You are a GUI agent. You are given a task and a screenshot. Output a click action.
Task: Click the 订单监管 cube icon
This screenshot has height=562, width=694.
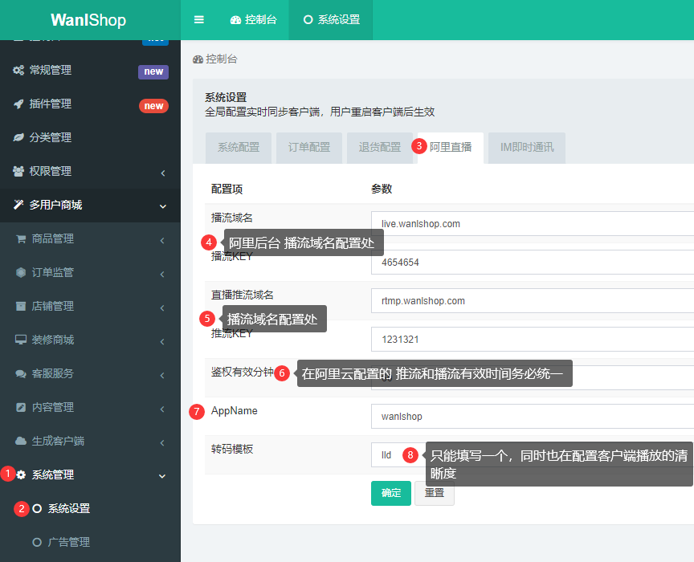click(x=21, y=273)
